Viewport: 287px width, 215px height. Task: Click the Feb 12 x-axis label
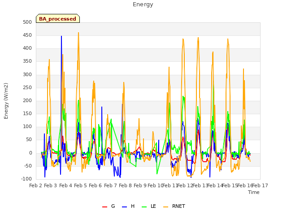point(185,185)
